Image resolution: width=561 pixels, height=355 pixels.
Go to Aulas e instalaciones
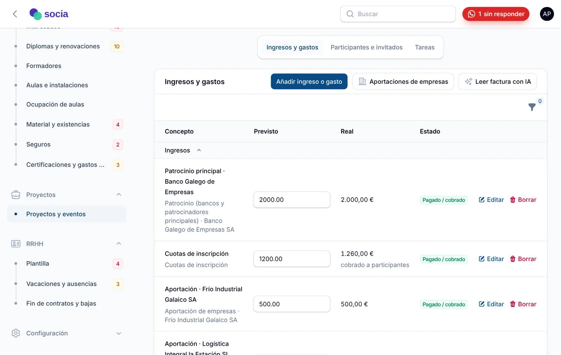tap(57, 85)
